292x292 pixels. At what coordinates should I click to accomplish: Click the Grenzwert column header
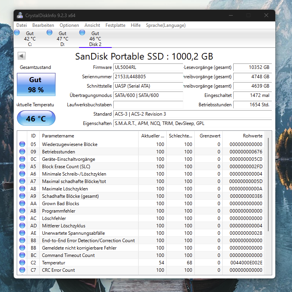tap(209, 136)
